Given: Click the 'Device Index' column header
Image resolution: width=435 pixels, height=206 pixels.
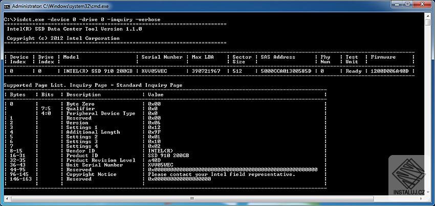Looking at the screenshot, I should (x=19, y=60).
